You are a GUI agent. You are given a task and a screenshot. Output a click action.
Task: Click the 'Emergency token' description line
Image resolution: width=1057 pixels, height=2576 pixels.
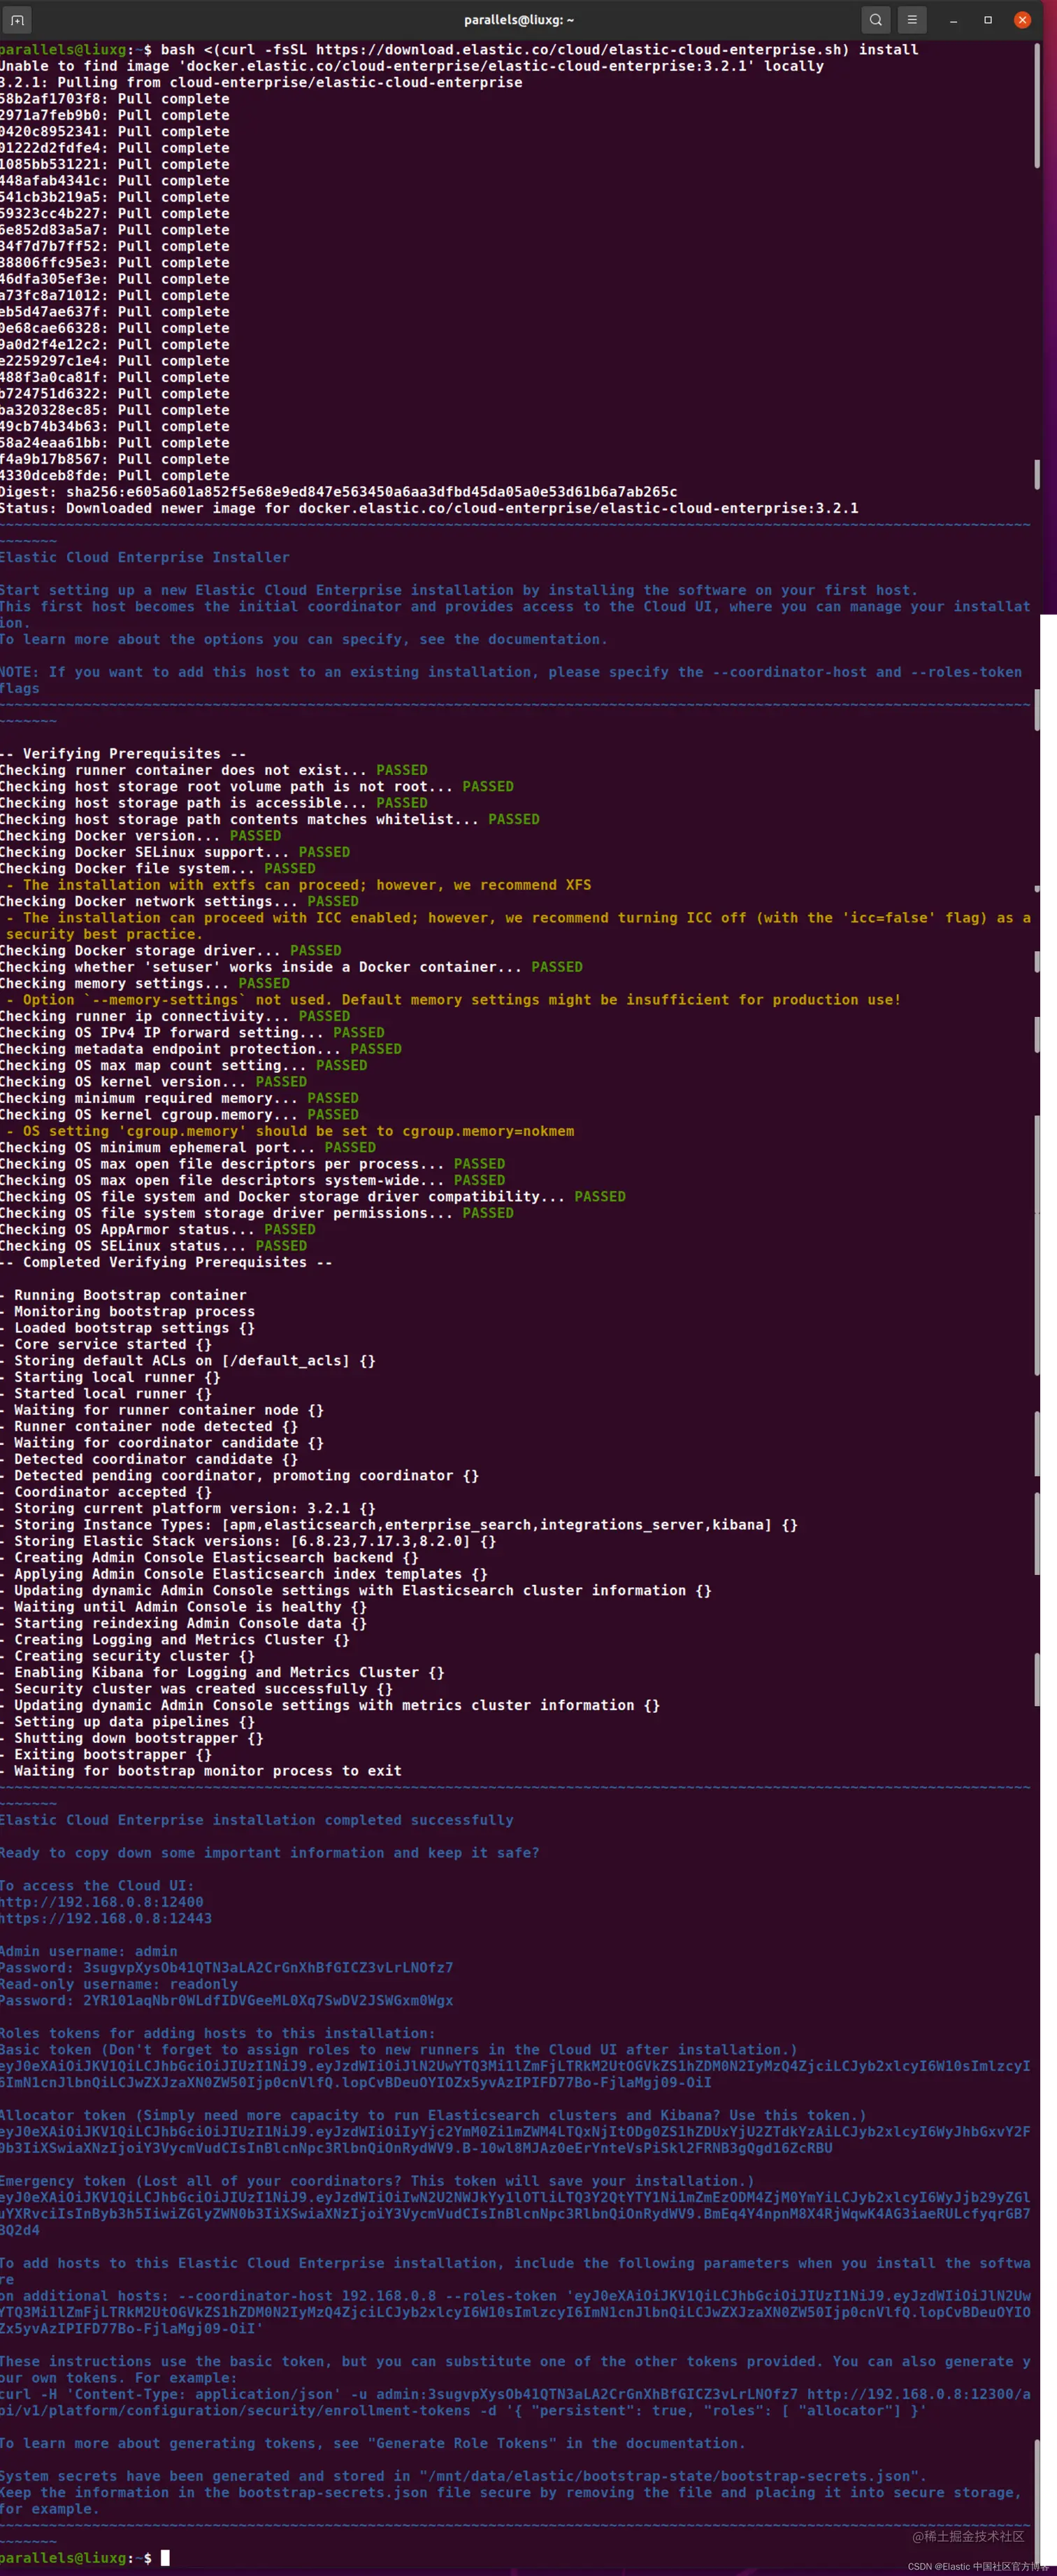377,2180
